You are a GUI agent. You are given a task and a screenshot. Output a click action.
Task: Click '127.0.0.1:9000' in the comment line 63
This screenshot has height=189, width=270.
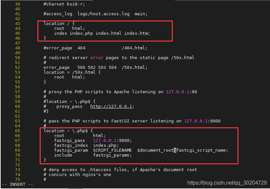tap(202, 121)
